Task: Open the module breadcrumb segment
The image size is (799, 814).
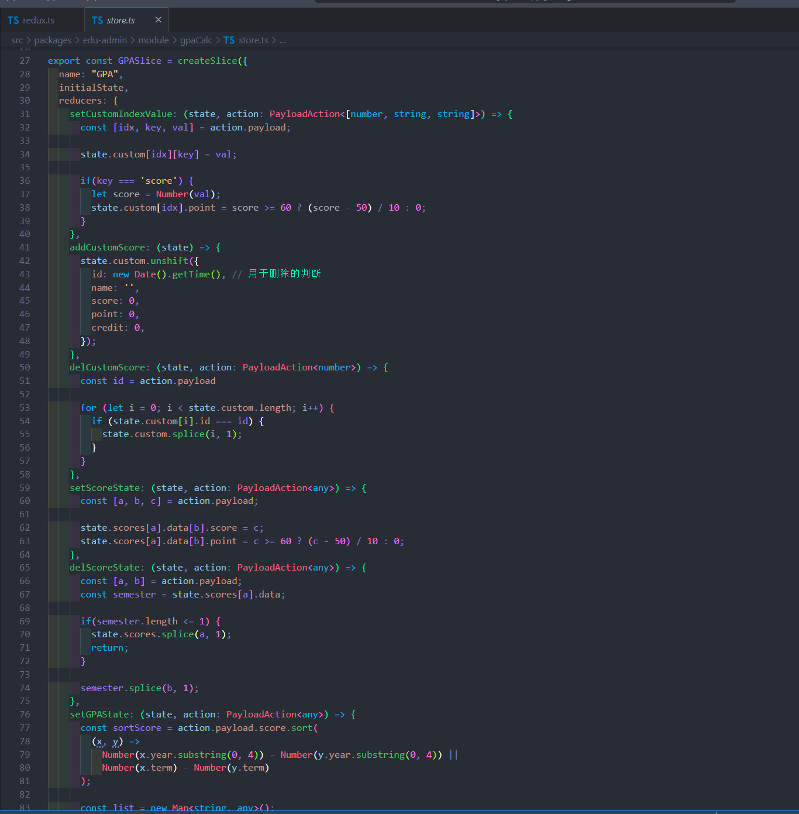Action: click(x=154, y=40)
